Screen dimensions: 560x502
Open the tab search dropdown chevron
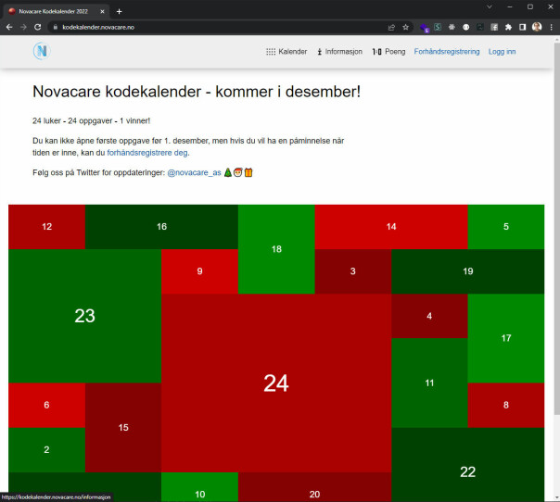coord(490,6)
